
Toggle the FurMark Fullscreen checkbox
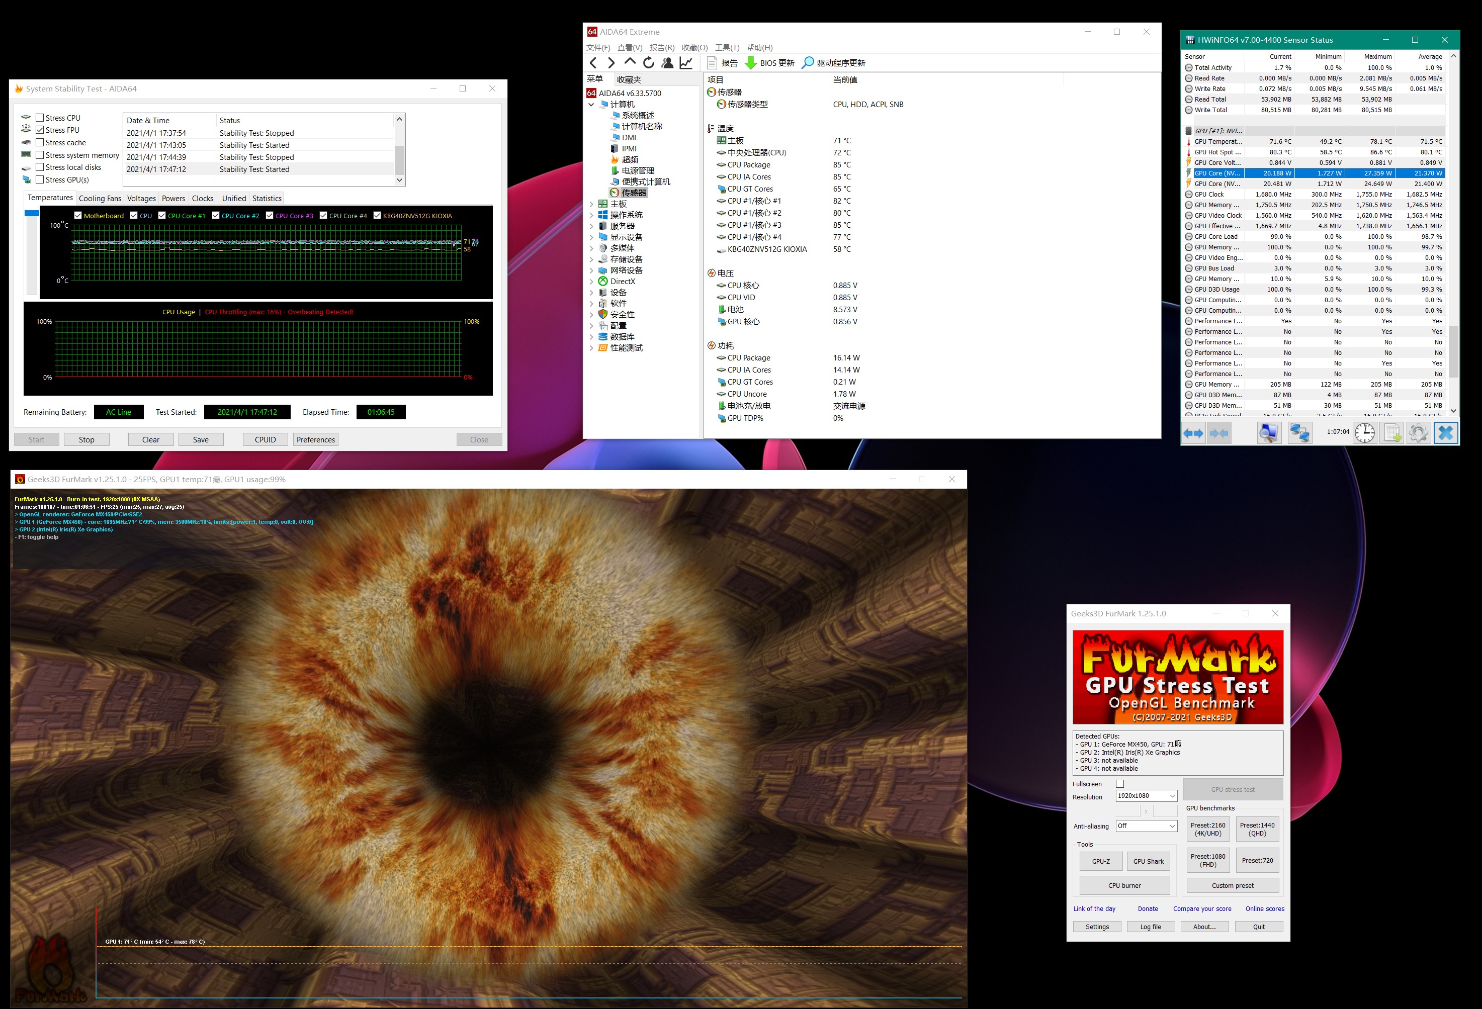(x=1120, y=784)
